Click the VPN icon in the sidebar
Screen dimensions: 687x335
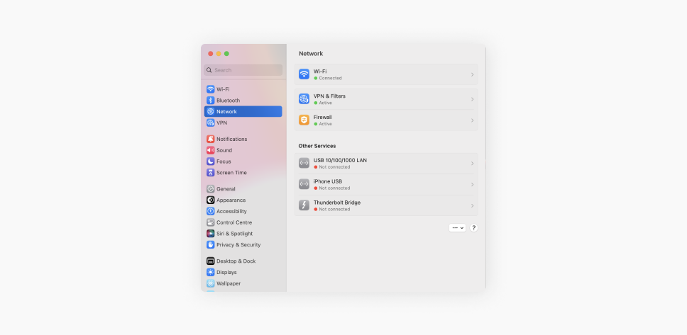210,123
